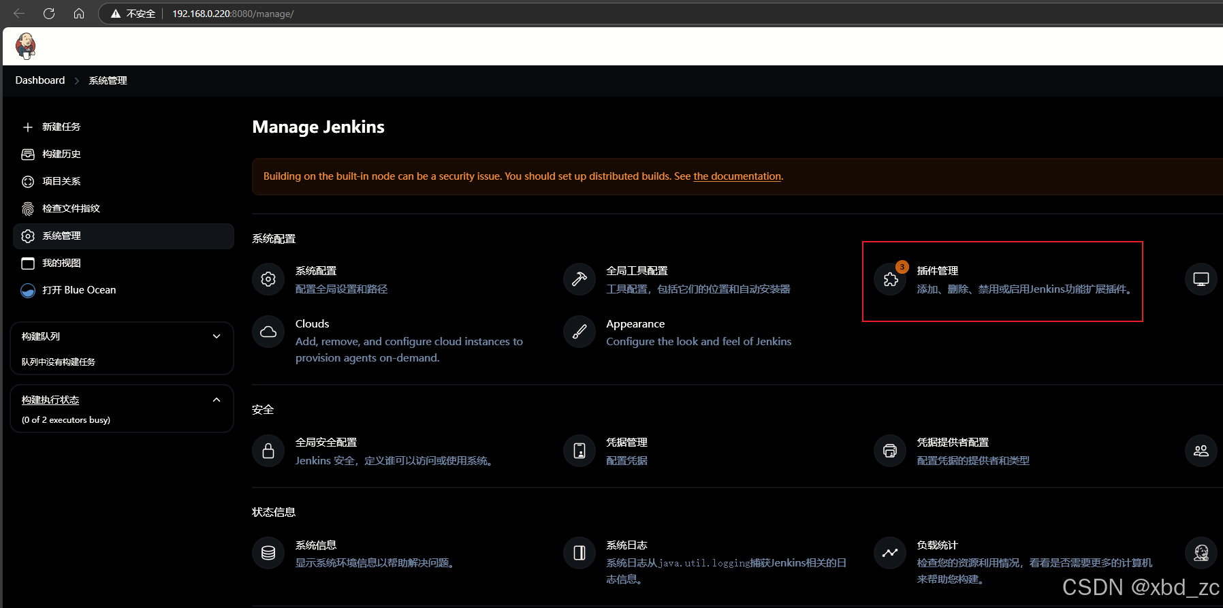
Task: Click the address bar URL
Action: 233,14
